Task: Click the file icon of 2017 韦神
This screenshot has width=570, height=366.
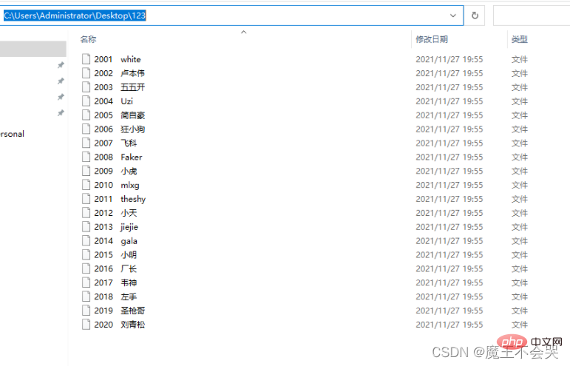Action: tap(86, 282)
